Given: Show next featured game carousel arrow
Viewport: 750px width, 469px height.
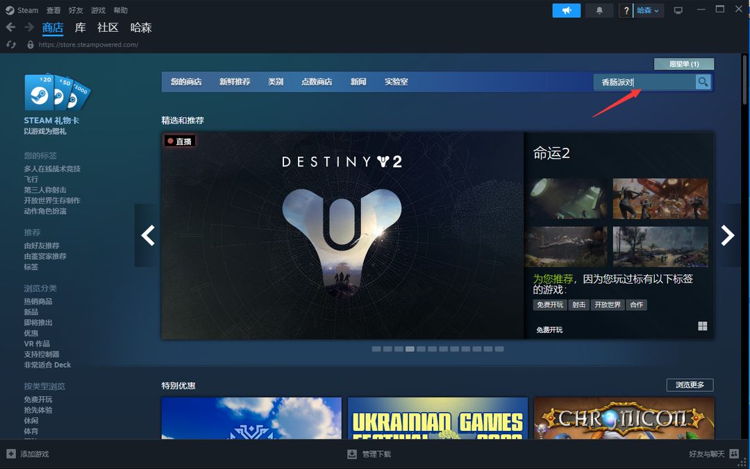Looking at the screenshot, I should click(x=728, y=235).
